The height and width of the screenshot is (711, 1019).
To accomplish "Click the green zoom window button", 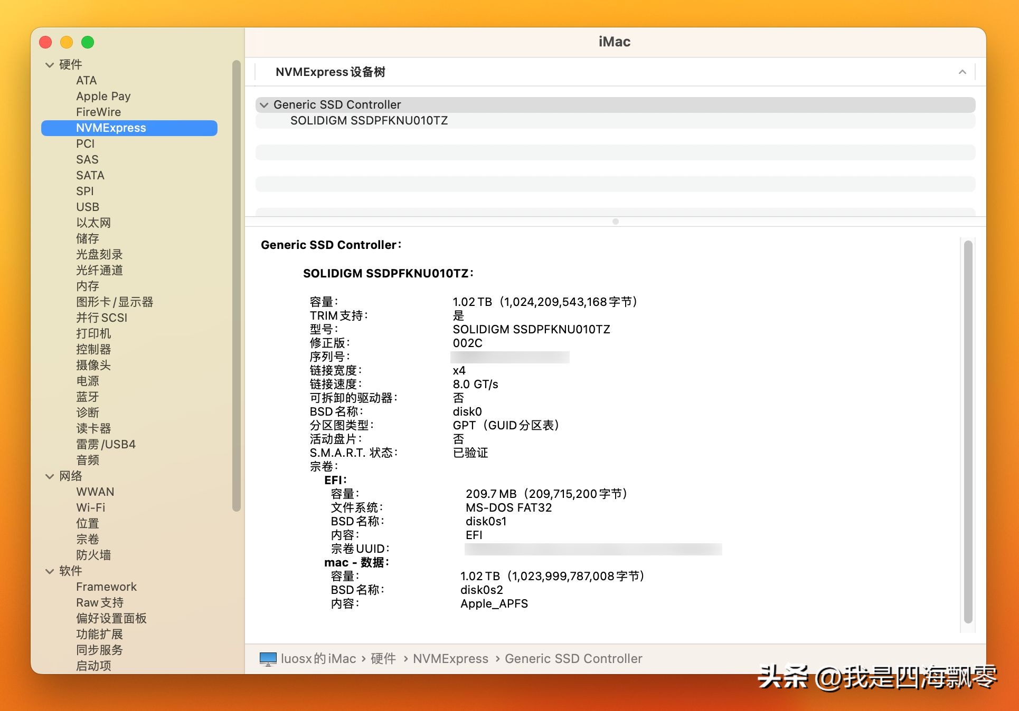I will [88, 42].
